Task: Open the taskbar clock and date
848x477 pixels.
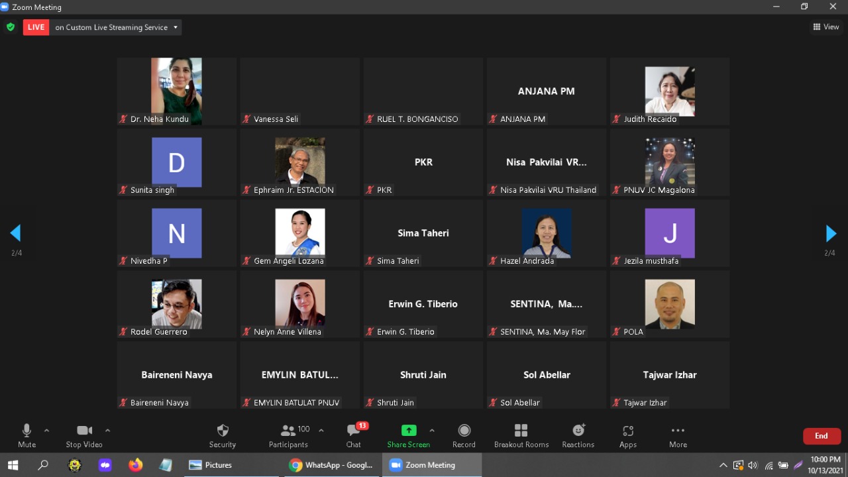Action: click(x=825, y=465)
